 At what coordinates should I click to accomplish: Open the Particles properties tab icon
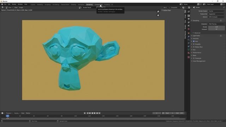(189, 40)
